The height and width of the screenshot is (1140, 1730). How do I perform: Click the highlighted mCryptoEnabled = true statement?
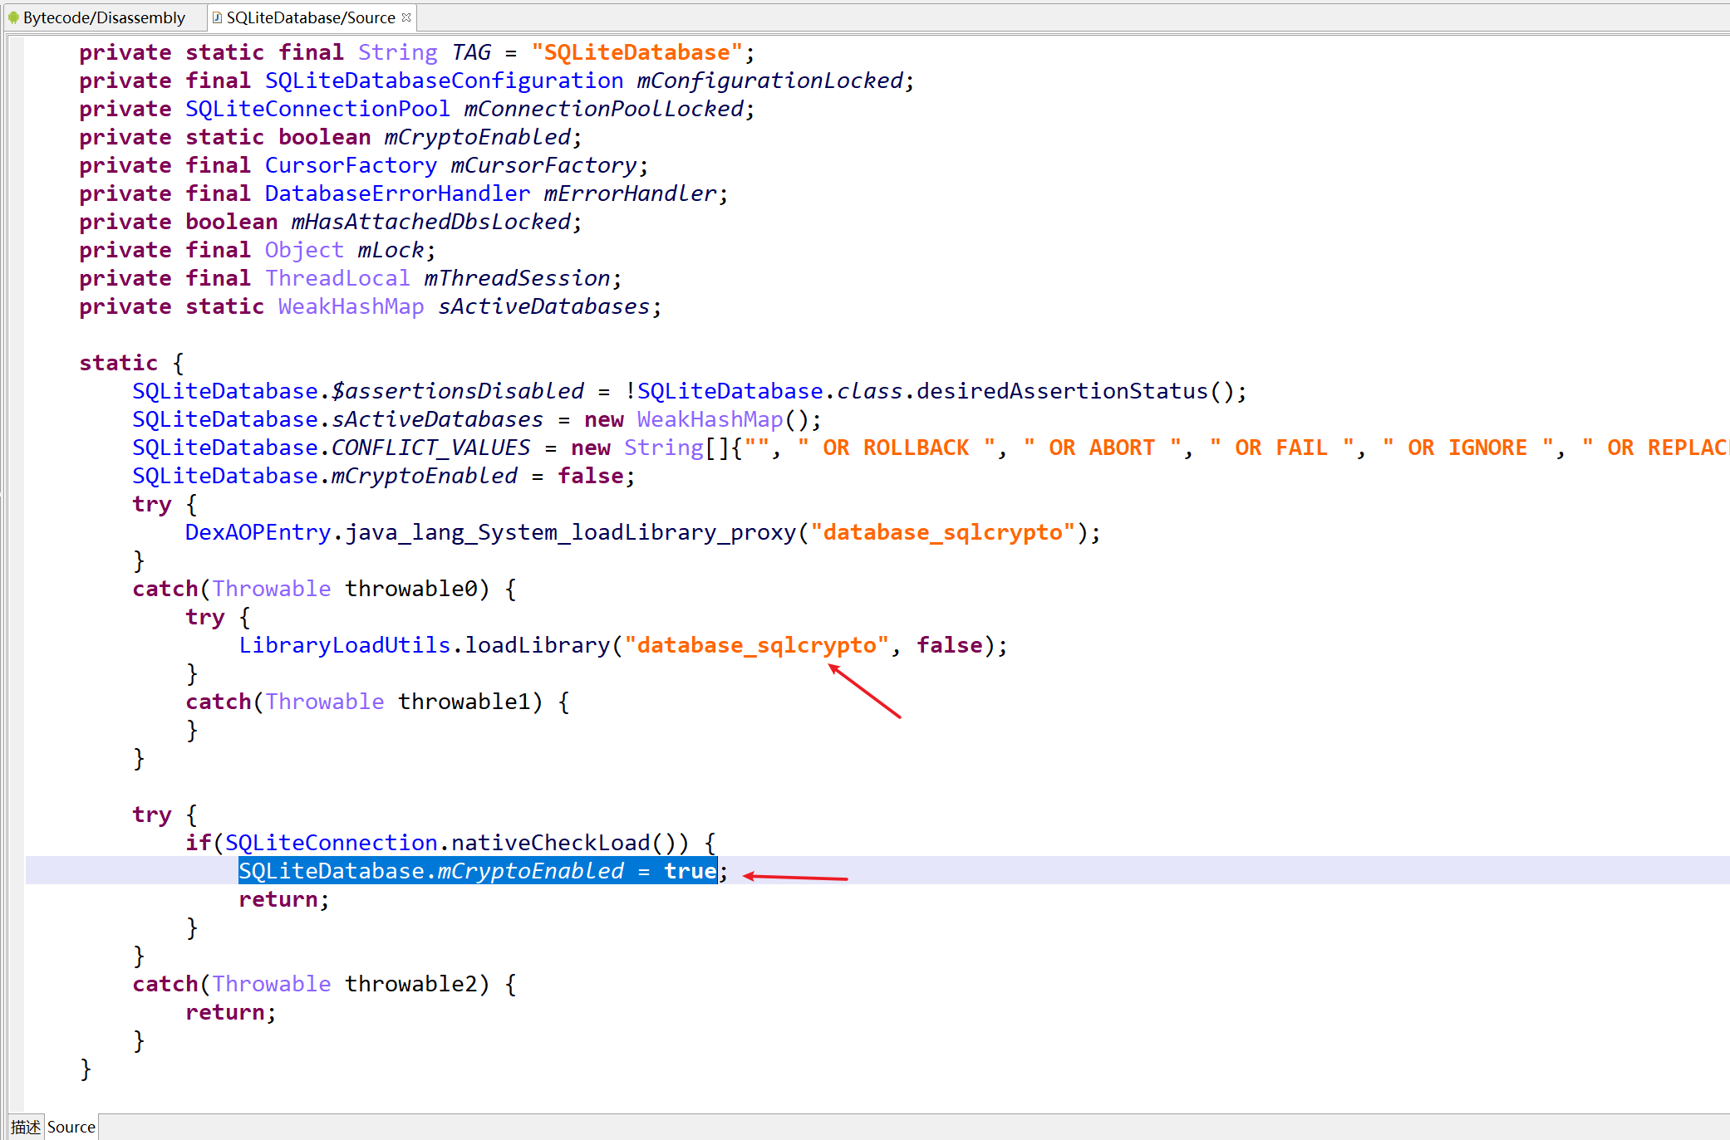(x=477, y=871)
